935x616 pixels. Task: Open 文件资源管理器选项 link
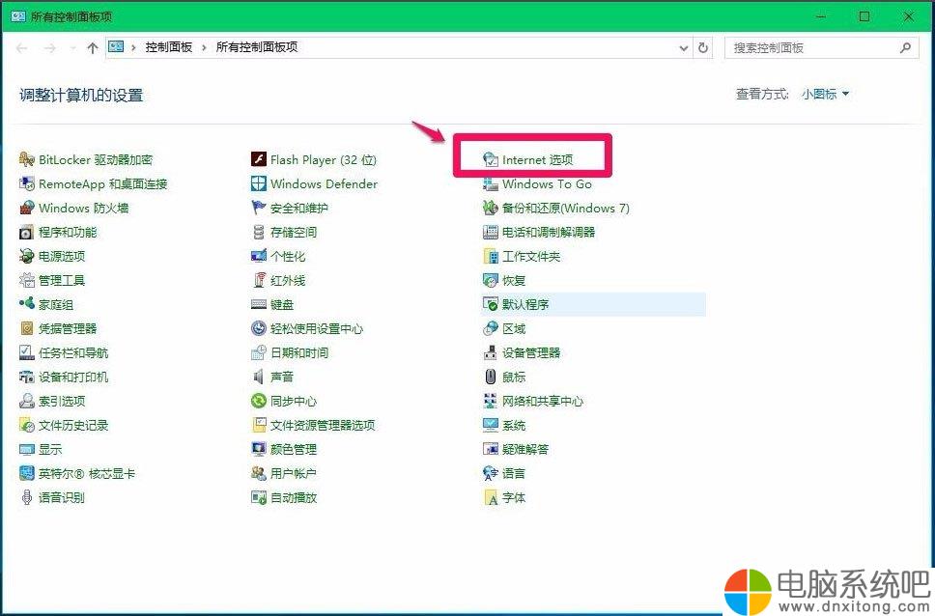[x=323, y=425]
